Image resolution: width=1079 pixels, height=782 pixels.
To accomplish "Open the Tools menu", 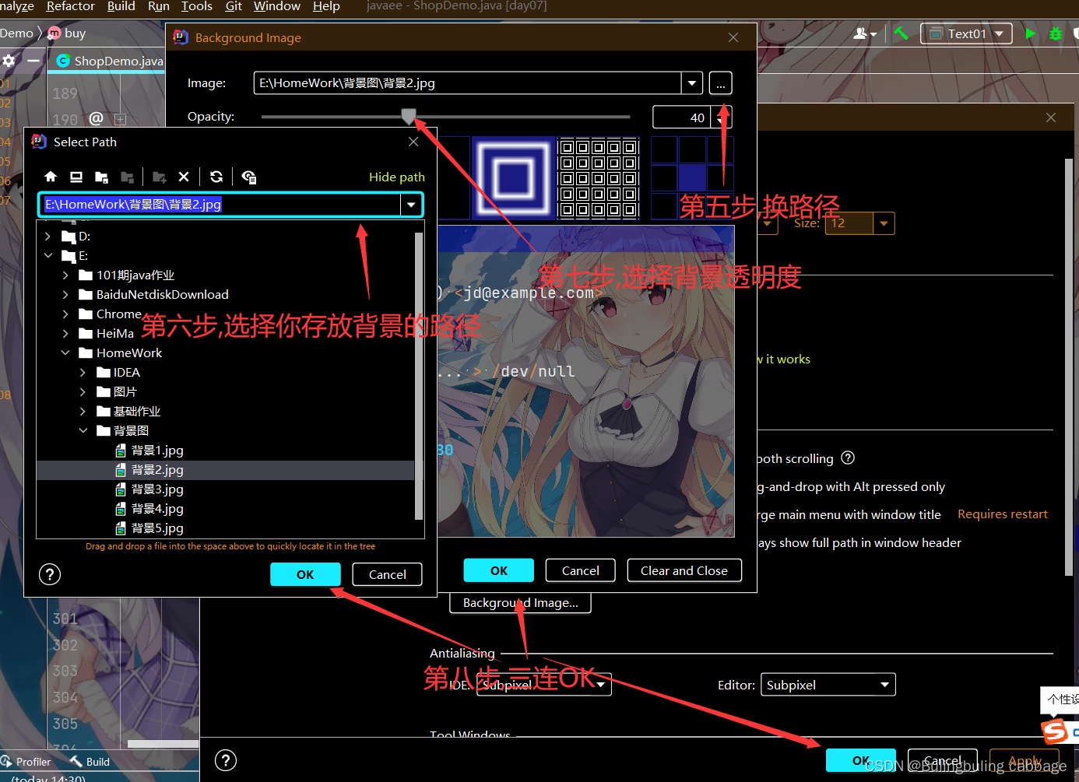I will (196, 6).
